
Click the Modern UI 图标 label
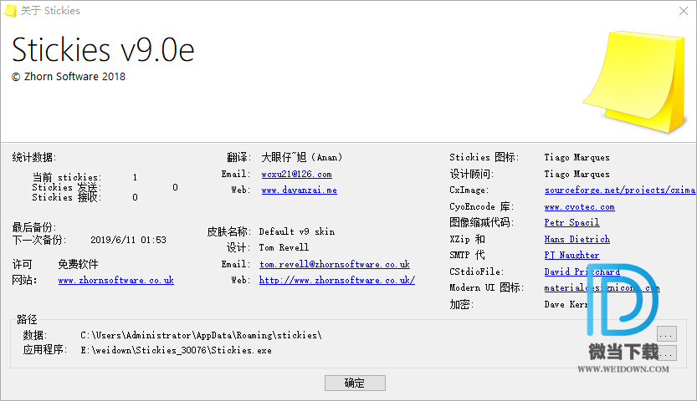point(487,287)
